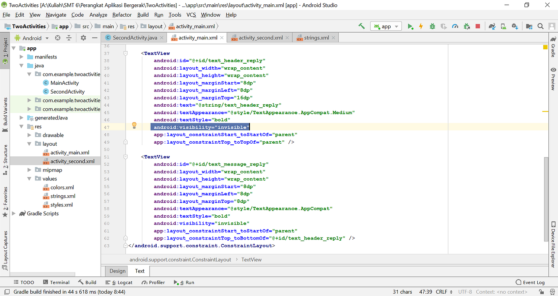Image resolution: width=558 pixels, height=296 pixels.
Task: Open the Profiler tool window button
Action: pyautogui.click(x=153, y=282)
